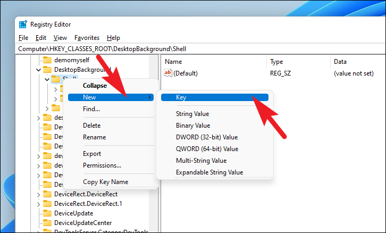Choose Collapse in the context menu
The image size is (386, 233).
click(95, 86)
